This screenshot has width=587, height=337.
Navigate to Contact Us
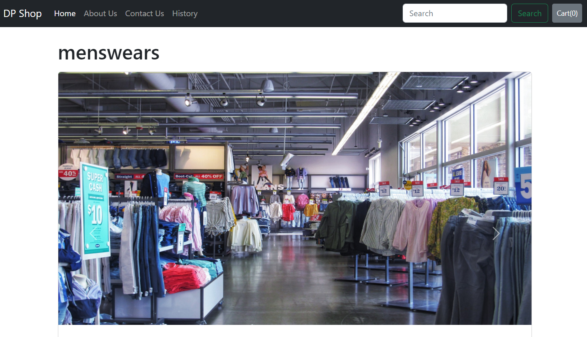click(x=145, y=13)
